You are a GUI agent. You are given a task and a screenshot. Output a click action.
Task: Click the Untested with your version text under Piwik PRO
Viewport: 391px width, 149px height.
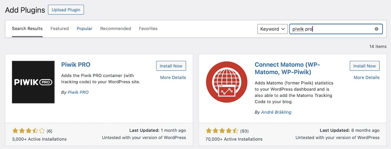tap(144, 137)
